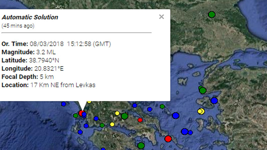267x150 pixels.
Task: Click the blue marker directly left of the green Sporades marker
Action: coord(150,109)
